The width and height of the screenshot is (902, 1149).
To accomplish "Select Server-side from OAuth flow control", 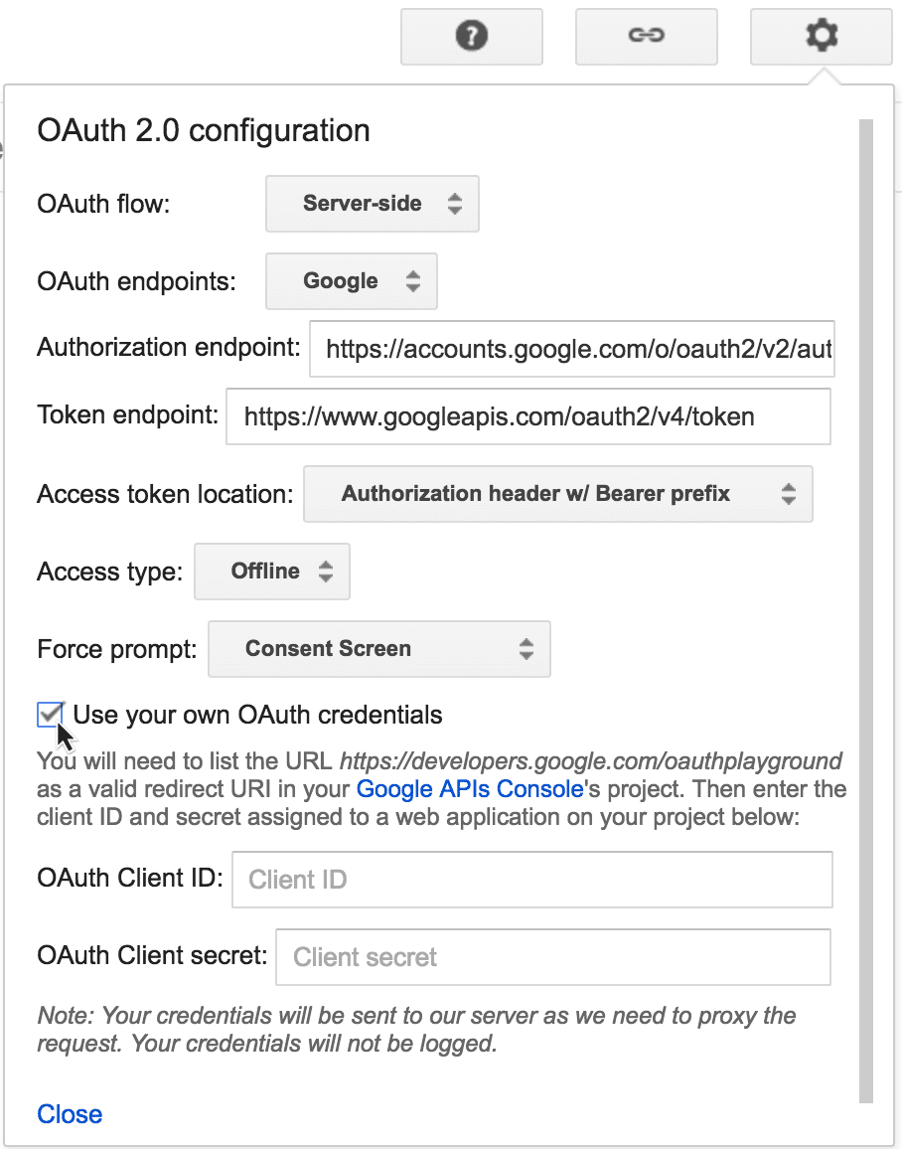I will [x=372, y=204].
